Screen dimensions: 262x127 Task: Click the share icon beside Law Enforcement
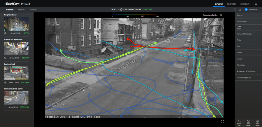pyautogui.click(x=121, y=9)
